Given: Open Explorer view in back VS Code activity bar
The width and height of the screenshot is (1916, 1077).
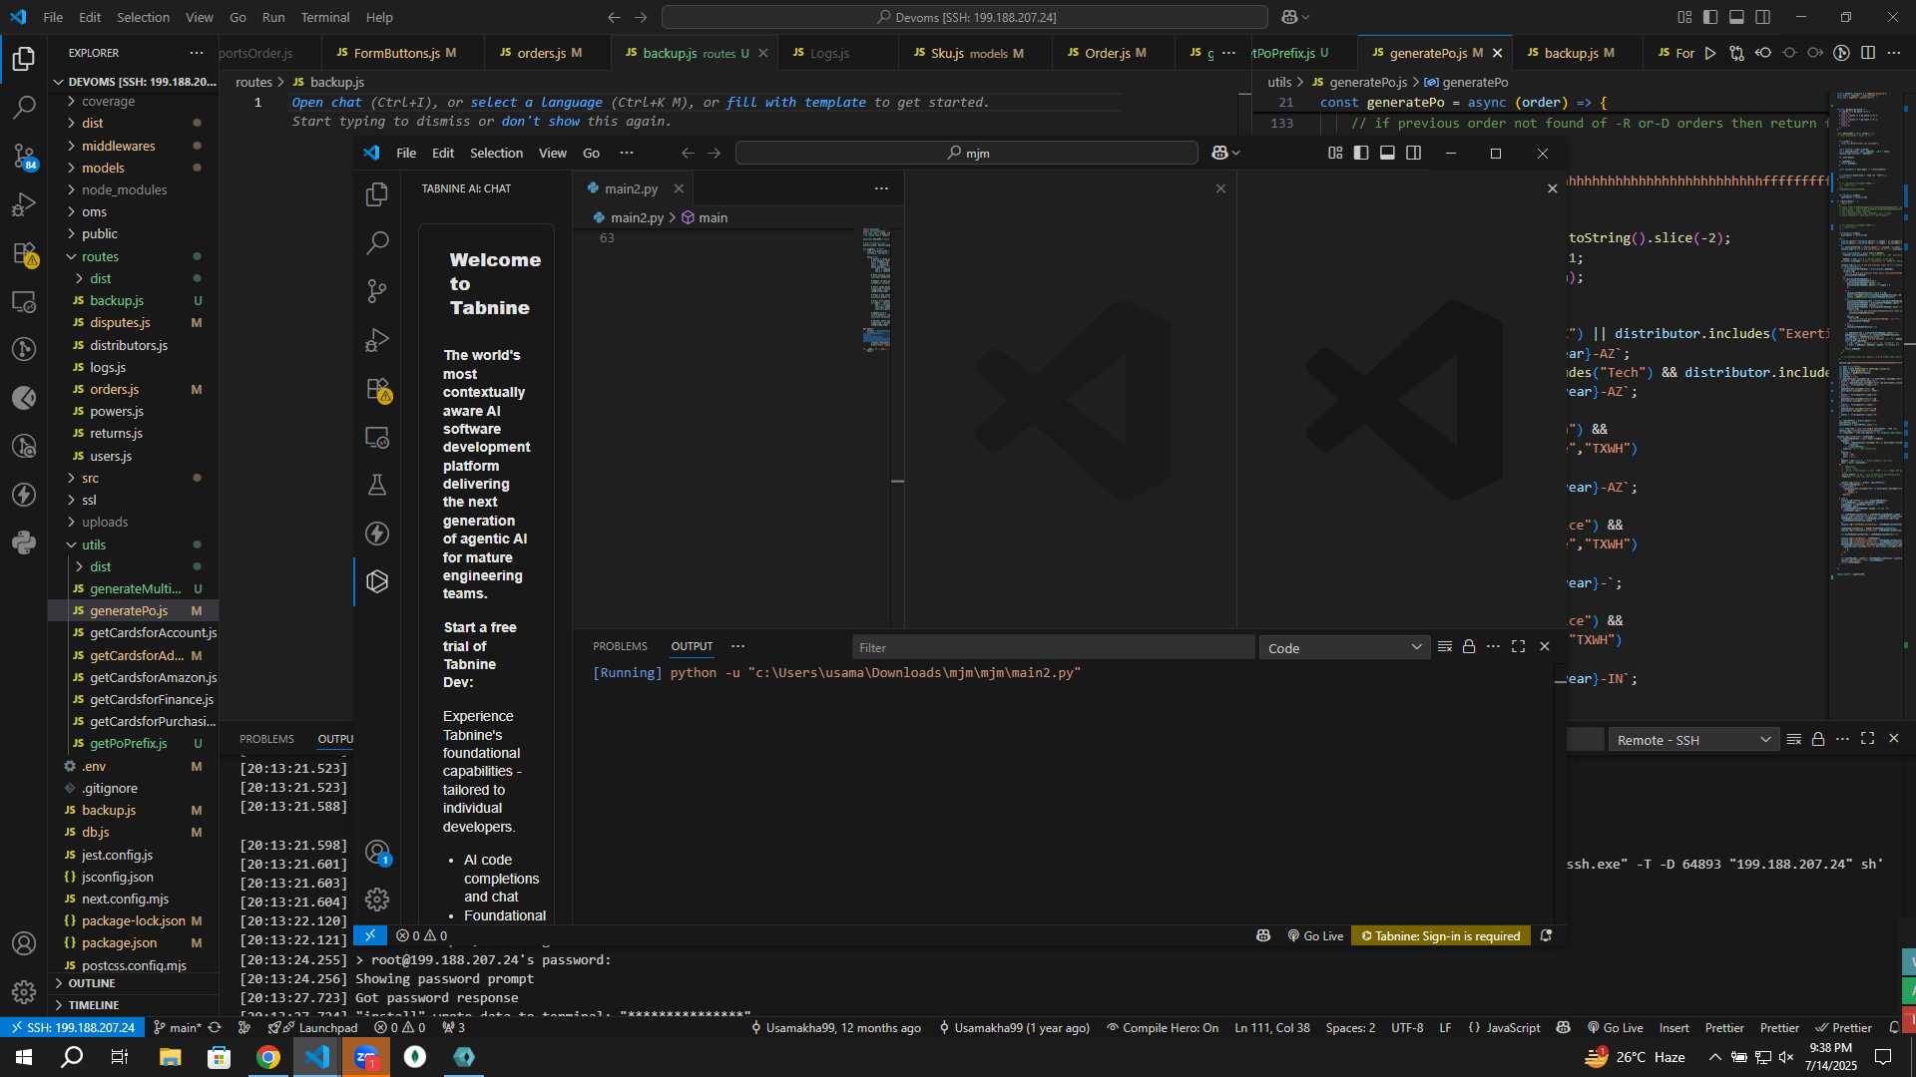Looking at the screenshot, I should [24, 59].
